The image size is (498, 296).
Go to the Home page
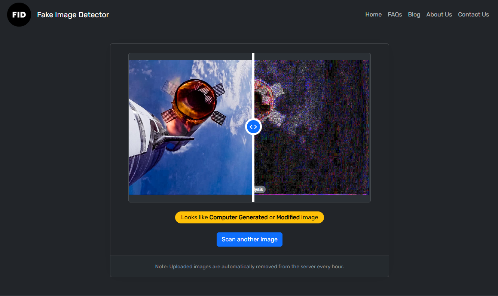373,15
